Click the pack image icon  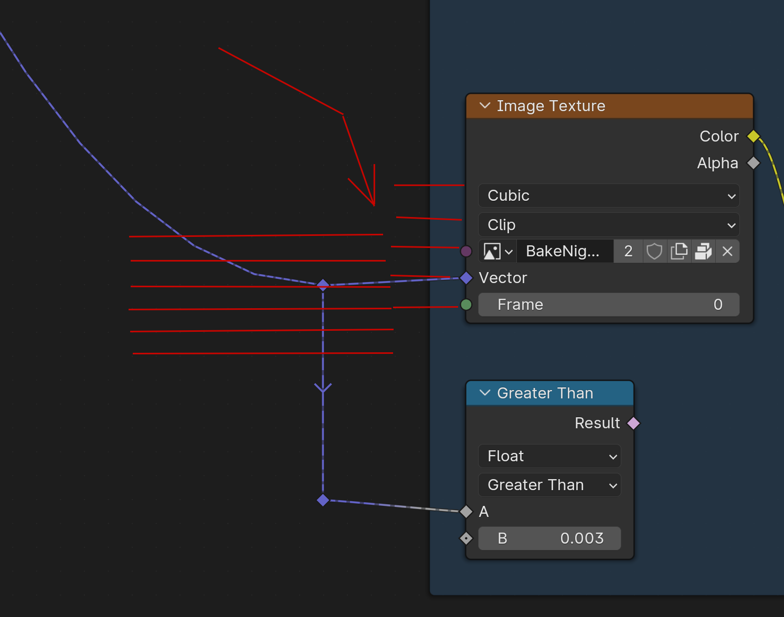pyautogui.click(x=703, y=252)
